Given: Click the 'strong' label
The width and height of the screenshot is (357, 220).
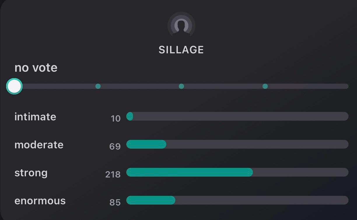Looking at the screenshot, I should tap(31, 173).
